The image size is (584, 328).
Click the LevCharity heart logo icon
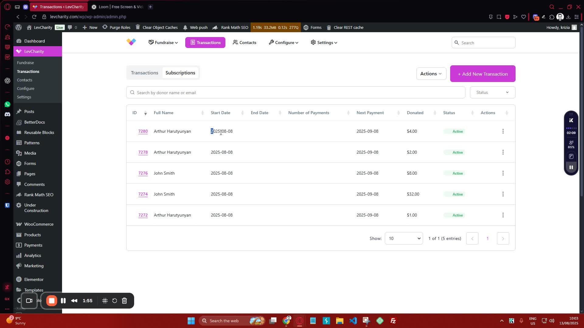click(131, 42)
